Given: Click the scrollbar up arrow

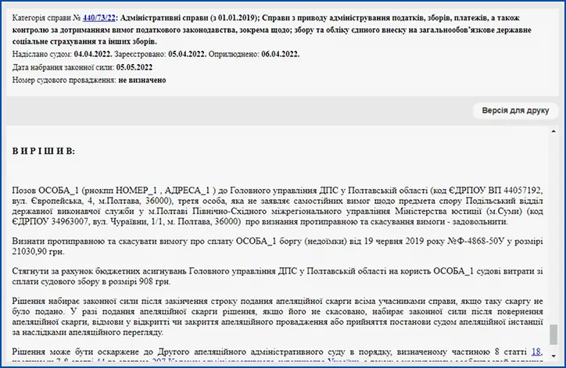Looking at the screenshot, I should click(553, 132).
